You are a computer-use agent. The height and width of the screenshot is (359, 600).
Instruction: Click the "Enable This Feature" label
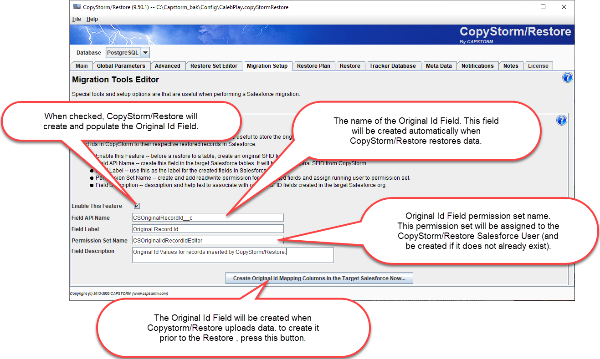(x=97, y=206)
